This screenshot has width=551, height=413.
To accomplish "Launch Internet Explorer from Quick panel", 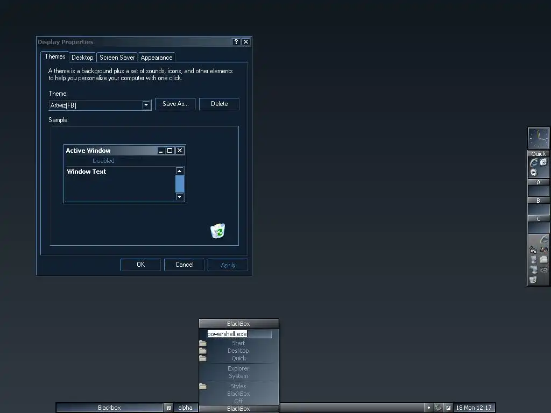I will (534, 162).
